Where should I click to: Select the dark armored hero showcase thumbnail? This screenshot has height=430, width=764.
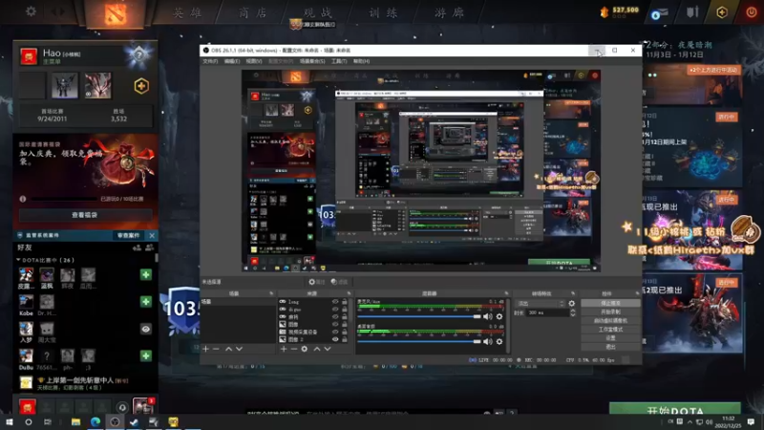[x=65, y=85]
